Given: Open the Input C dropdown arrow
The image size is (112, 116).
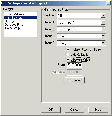Looking at the screenshot, I should coord(103,36).
